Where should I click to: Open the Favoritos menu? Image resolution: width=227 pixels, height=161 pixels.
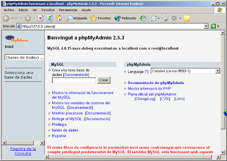[48, 10]
